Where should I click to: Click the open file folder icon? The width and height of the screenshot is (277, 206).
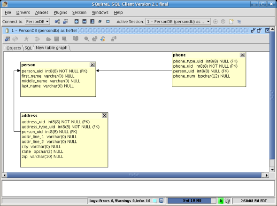tap(48, 39)
